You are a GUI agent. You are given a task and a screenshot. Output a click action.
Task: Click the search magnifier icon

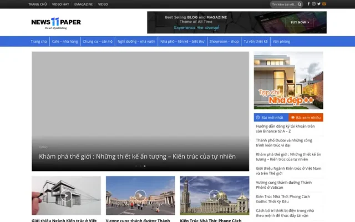(300, 4)
